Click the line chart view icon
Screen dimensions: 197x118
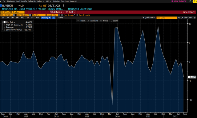click(x=54, y=18)
